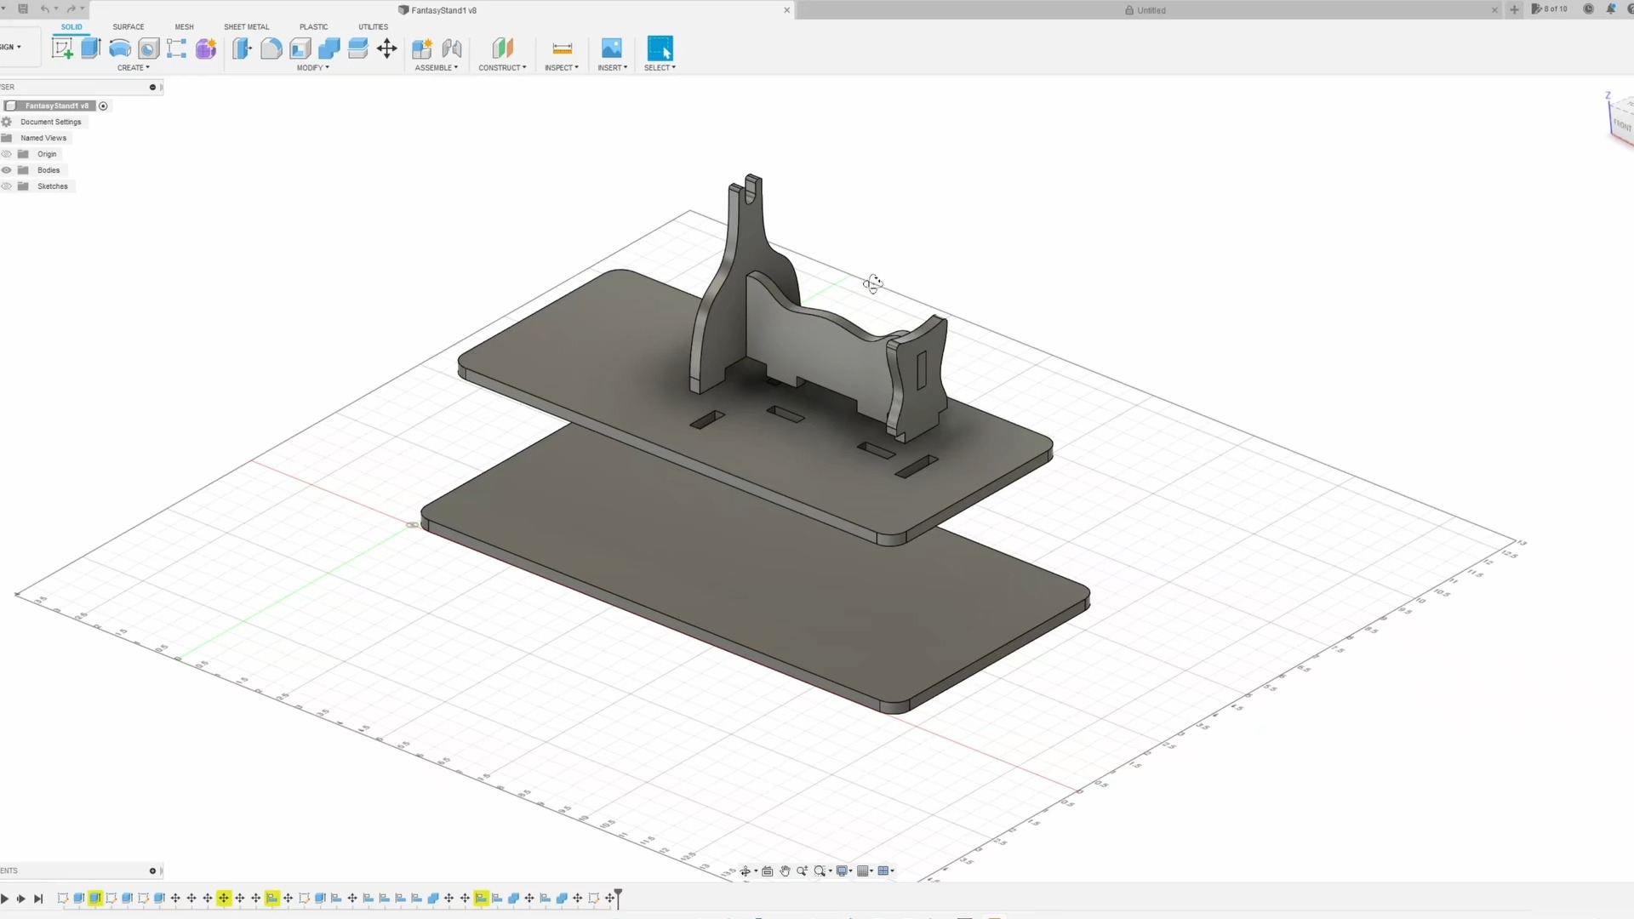The width and height of the screenshot is (1634, 919).
Task: Toggle visibility of the Sketches folder
Action: (7, 186)
